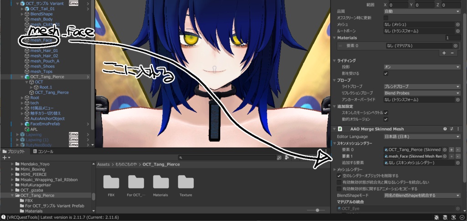Open object picker for Materials 要素 0

(456, 46)
